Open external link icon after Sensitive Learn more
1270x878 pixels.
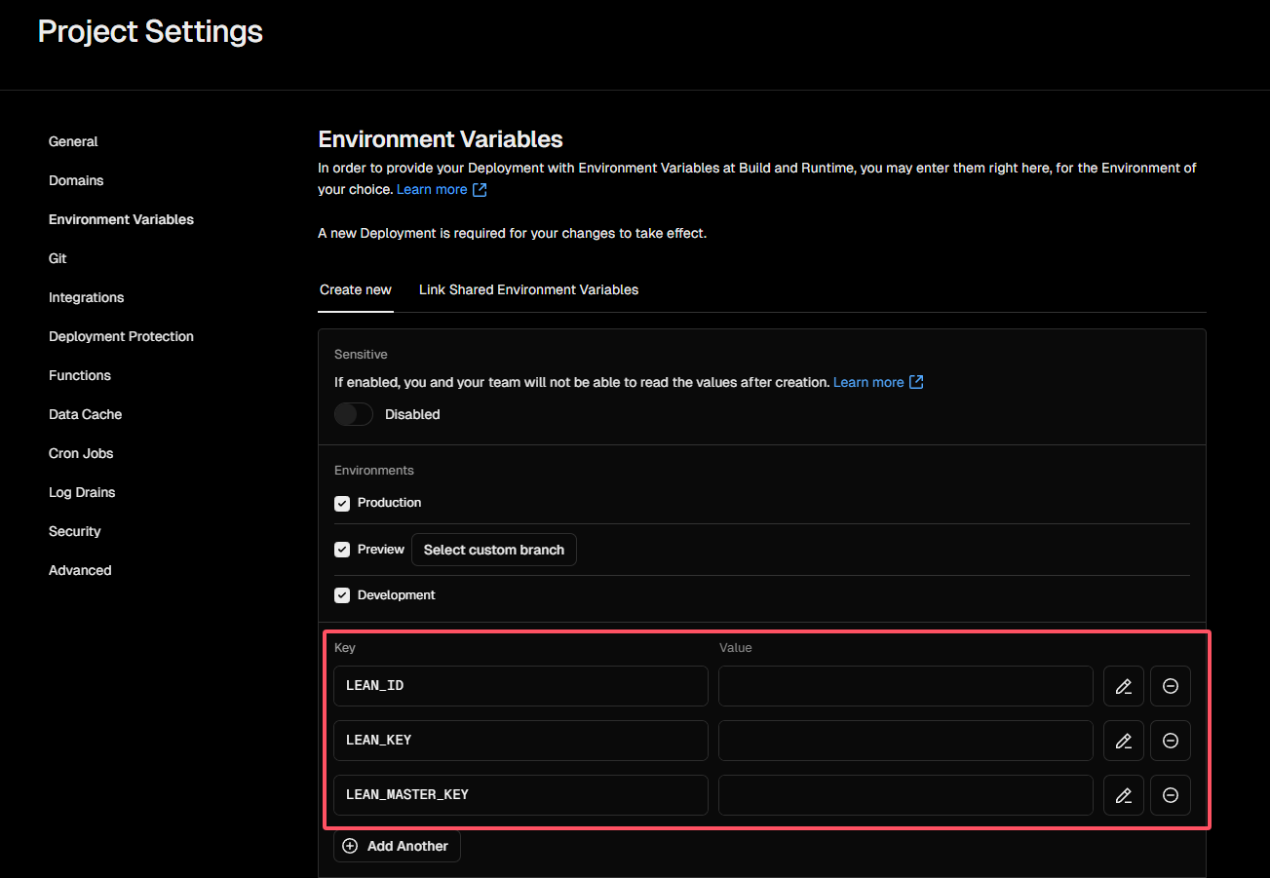tap(916, 382)
